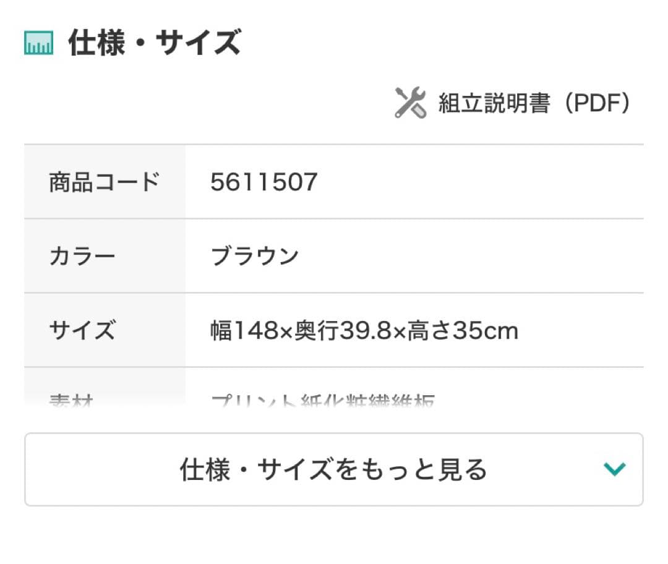Click the word サイズ in the section heading
668x564 pixels.
(x=198, y=43)
